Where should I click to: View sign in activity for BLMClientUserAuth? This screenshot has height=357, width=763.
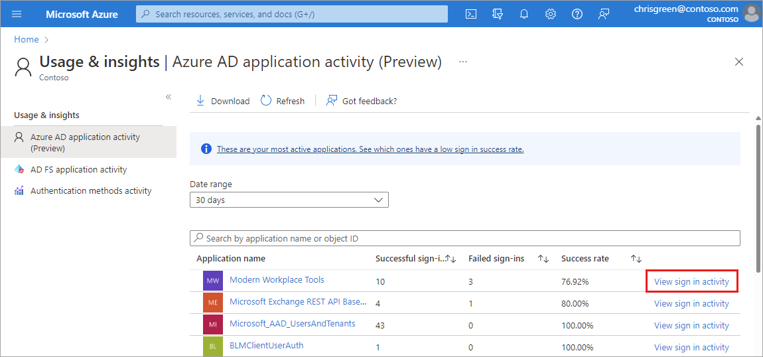tap(691, 347)
